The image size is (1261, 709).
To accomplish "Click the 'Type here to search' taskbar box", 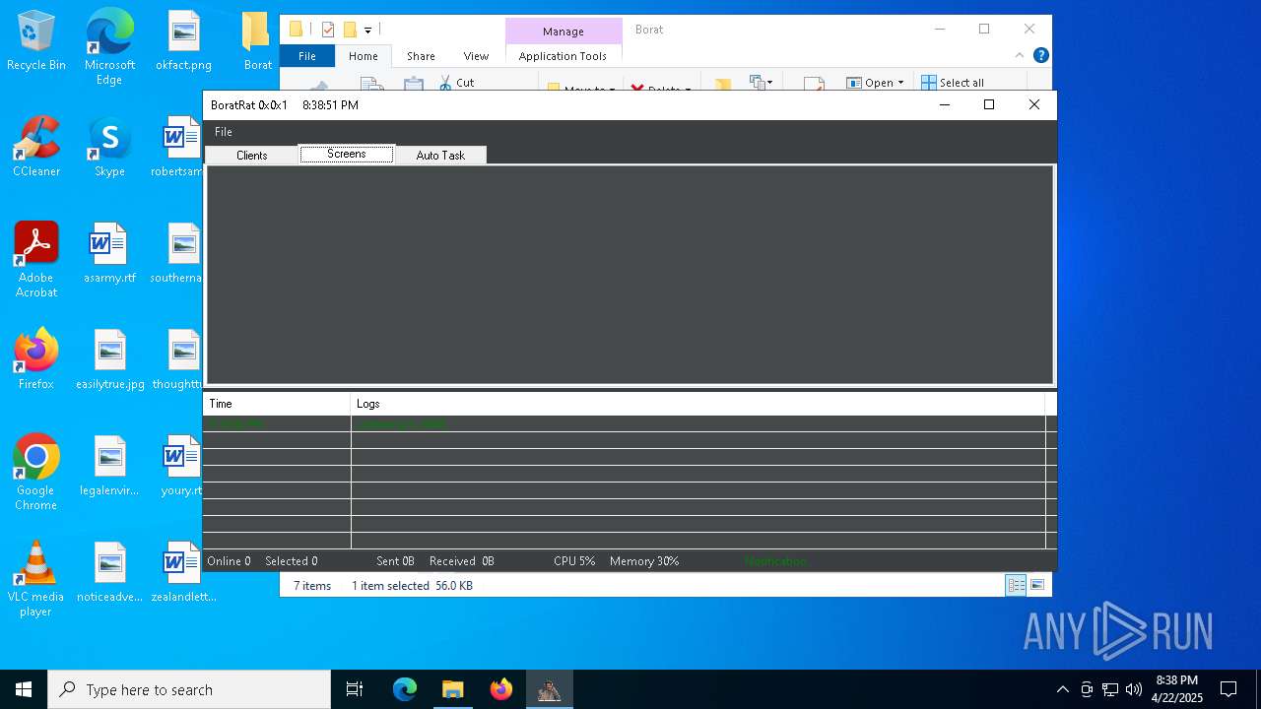I will pos(189,689).
